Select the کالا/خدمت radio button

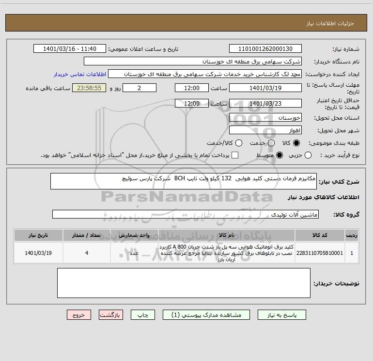coord(239,143)
